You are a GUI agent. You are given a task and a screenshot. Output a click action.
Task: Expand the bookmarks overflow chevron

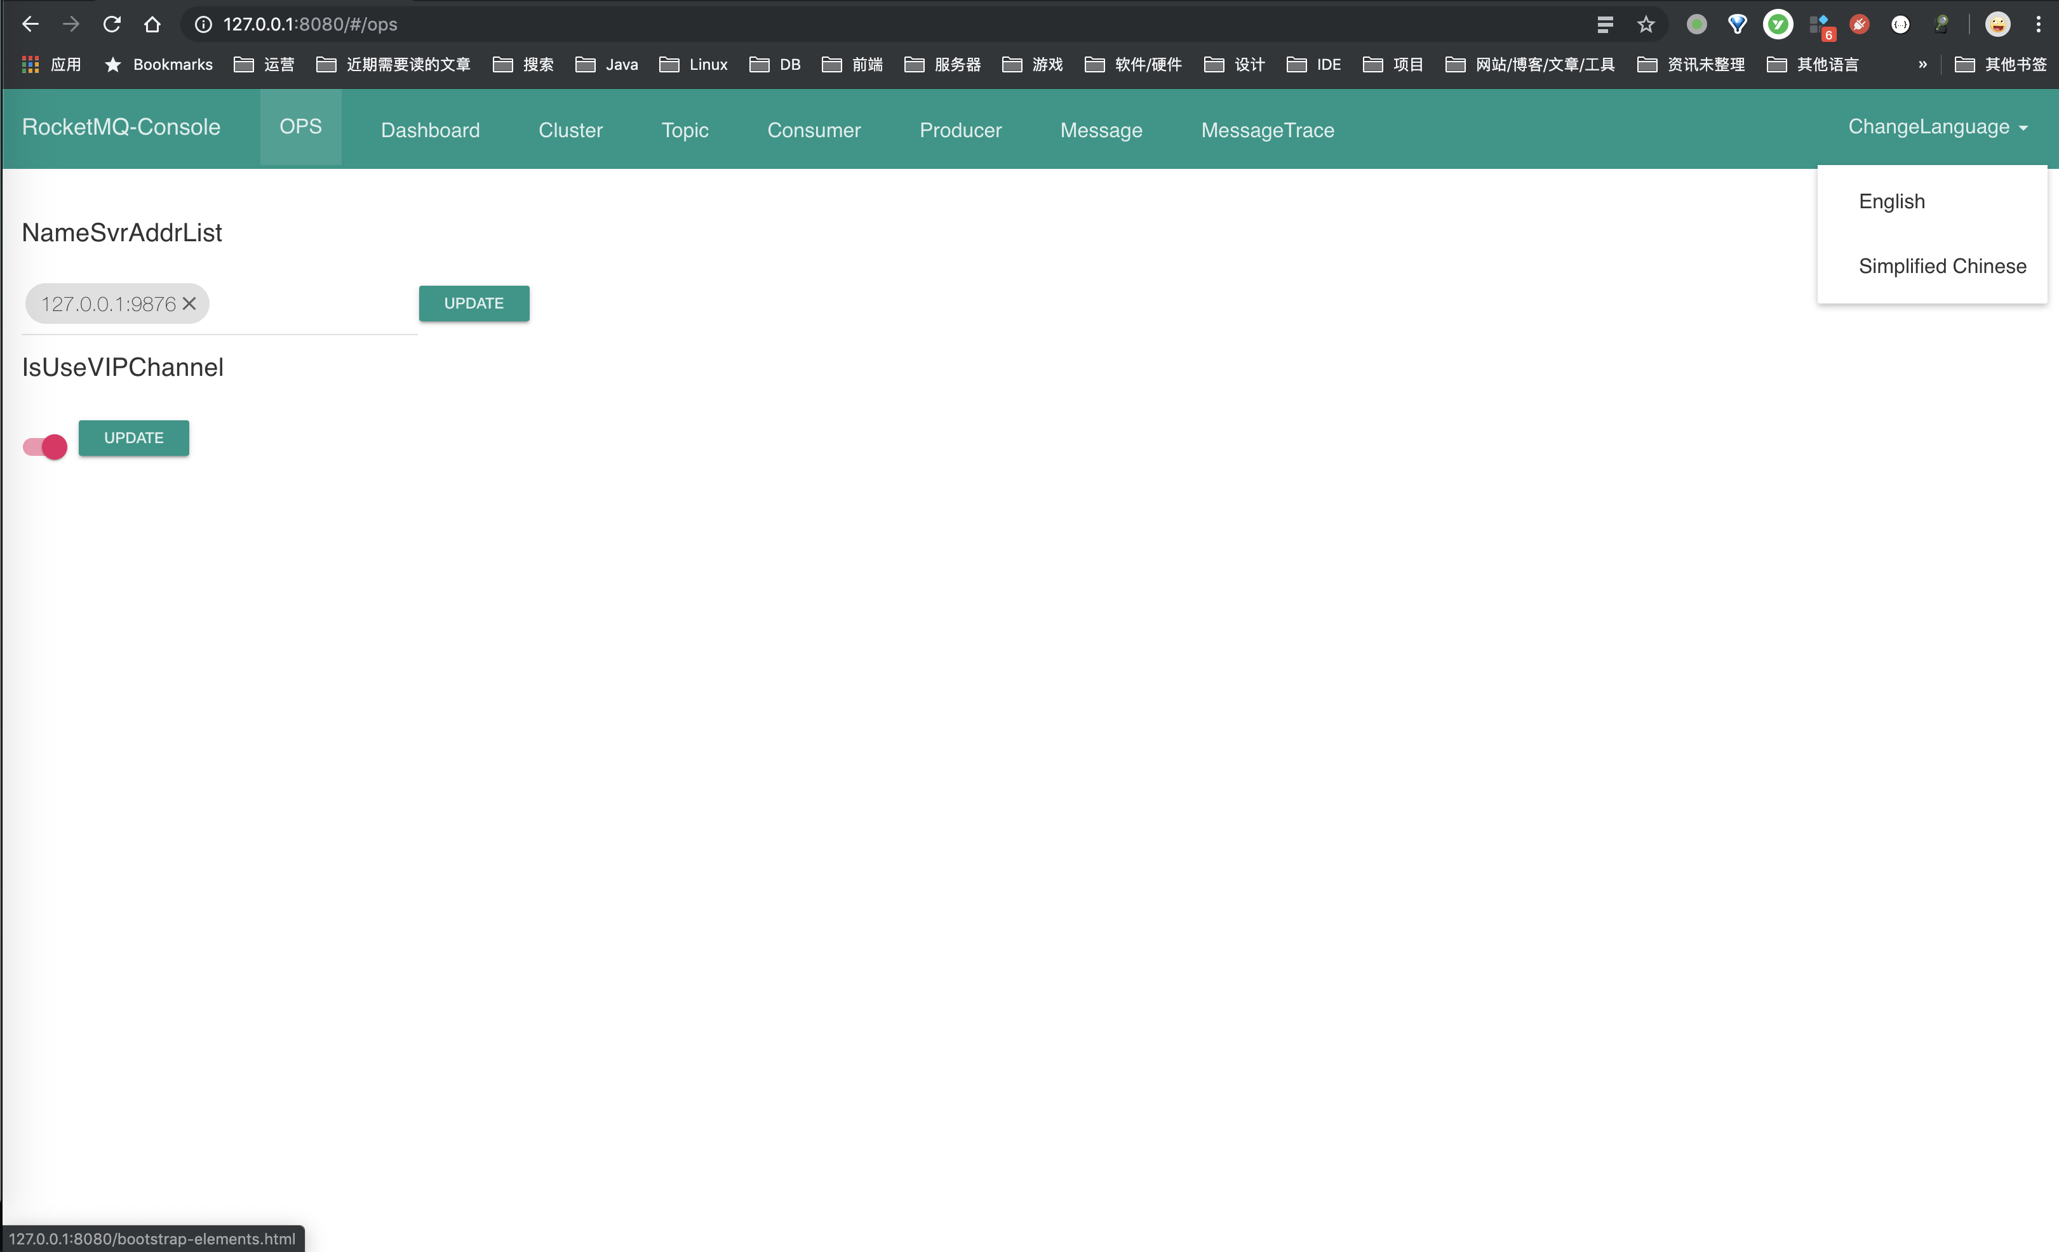pyautogui.click(x=1924, y=63)
